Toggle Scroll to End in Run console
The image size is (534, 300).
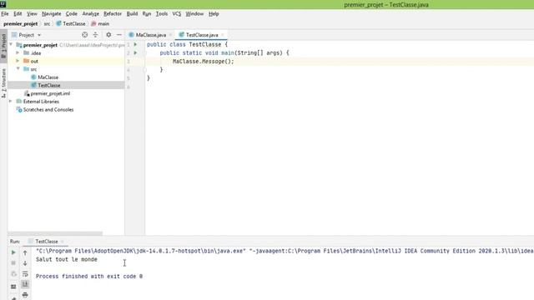pos(25,284)
